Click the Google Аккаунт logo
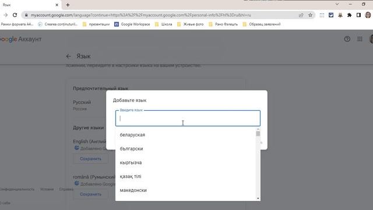This screenshot has height=210, width=373. tap(20, 39)
